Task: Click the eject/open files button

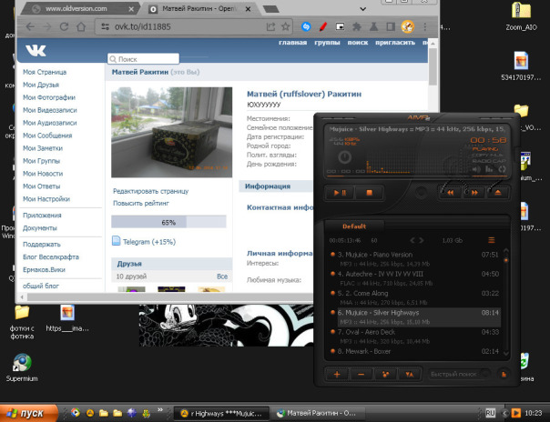Action: tap(498, 192)
